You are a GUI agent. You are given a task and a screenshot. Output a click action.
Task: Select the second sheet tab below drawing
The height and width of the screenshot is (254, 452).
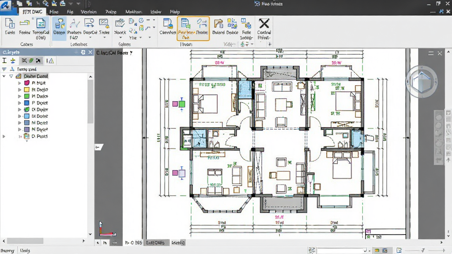point(155,243)
